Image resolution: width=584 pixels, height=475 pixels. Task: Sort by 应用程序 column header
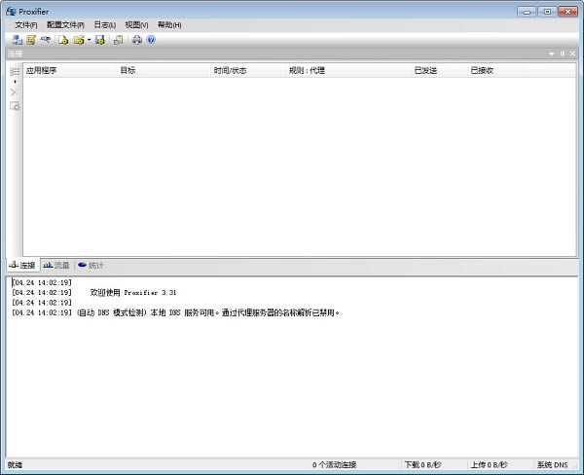click(70, 70)
